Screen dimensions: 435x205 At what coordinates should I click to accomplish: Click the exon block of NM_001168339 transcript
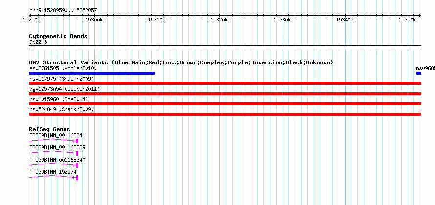[x=77, y=153]
